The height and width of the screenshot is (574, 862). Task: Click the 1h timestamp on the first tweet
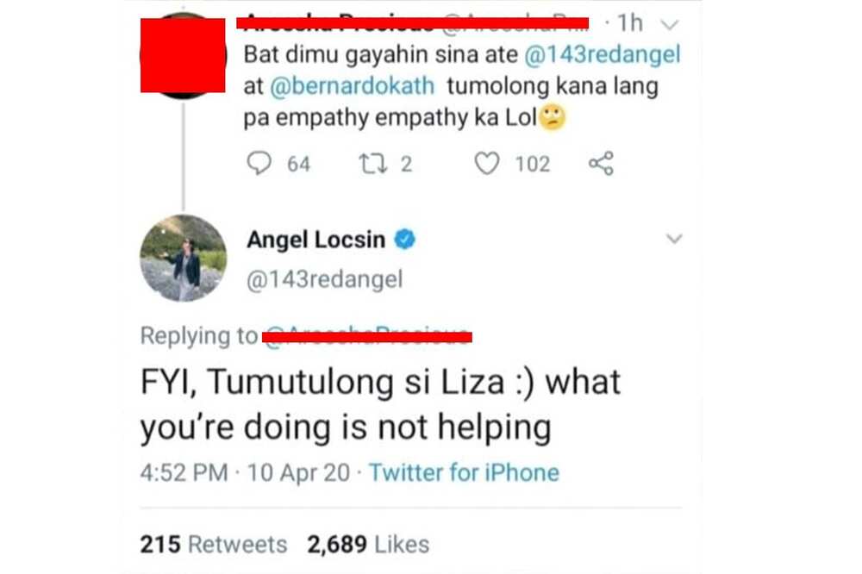629,23
